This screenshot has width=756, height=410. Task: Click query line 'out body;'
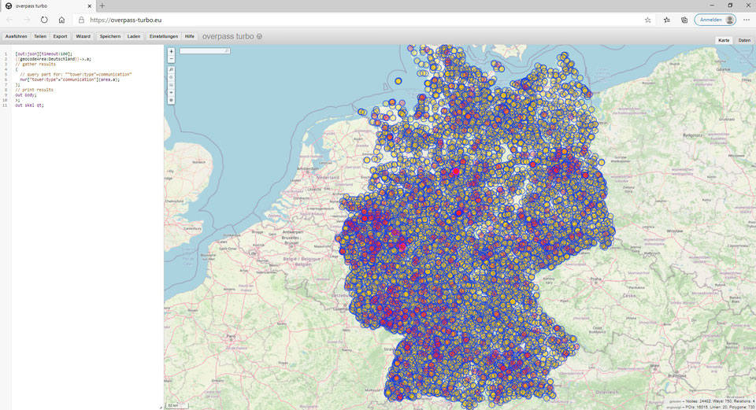[x=25, y=95]
